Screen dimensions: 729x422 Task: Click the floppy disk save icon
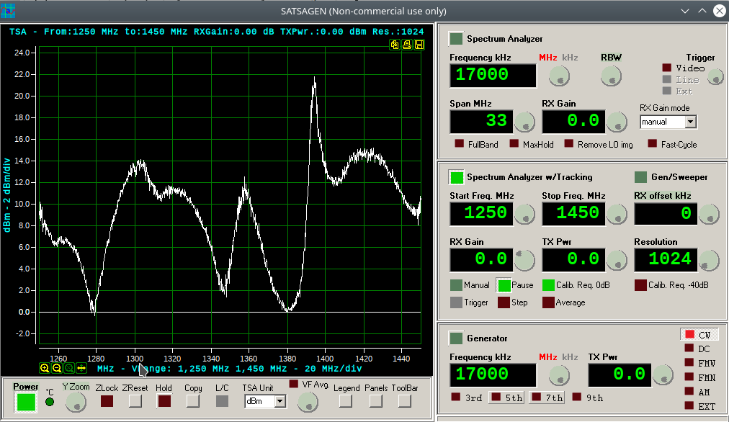coord(419,45)
